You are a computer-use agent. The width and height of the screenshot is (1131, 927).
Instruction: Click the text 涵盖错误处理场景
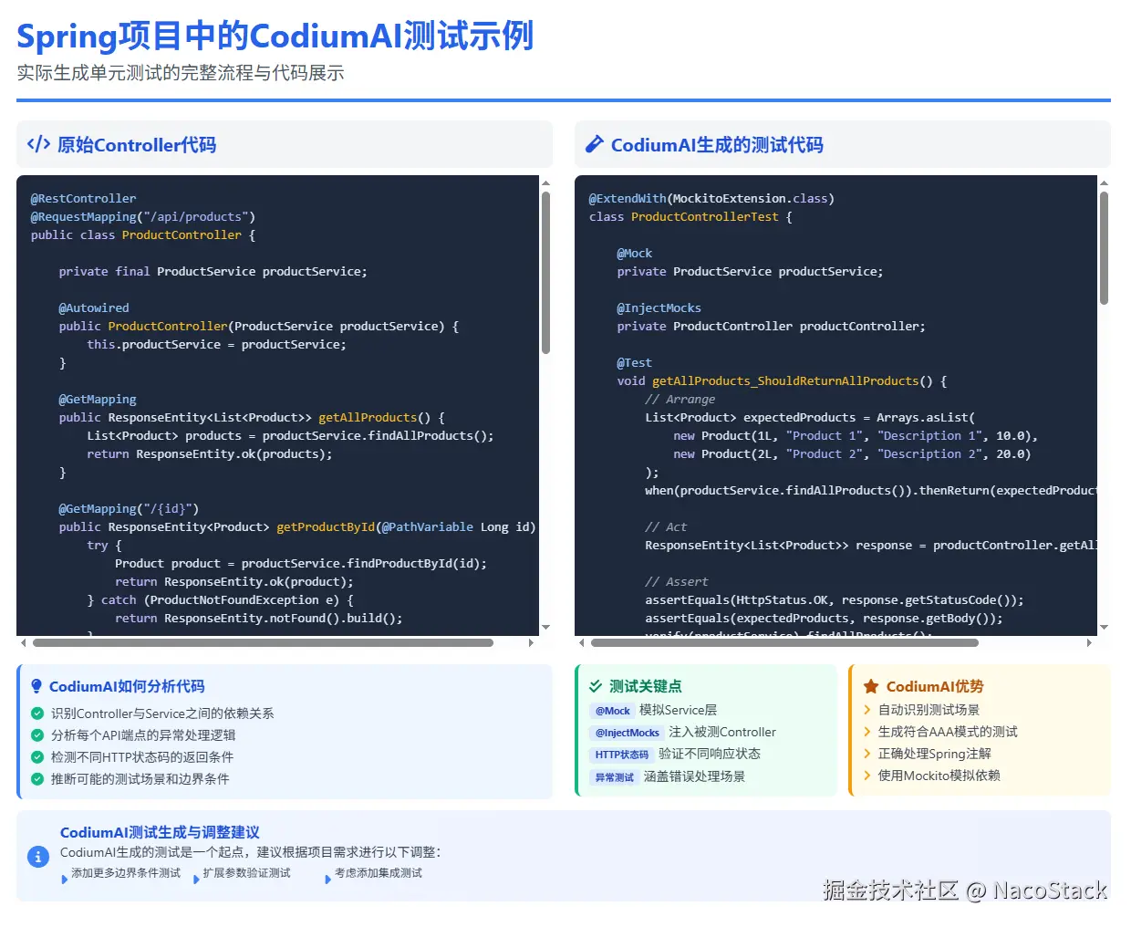click(694, 776)
